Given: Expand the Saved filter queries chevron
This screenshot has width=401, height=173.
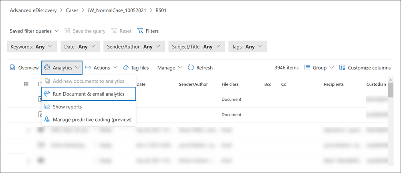Looking at the screenshot, I should (56, 31).
